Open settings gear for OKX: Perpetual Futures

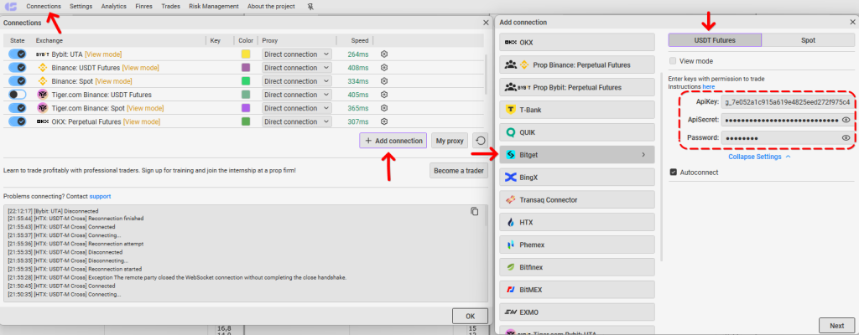(384, 121)
